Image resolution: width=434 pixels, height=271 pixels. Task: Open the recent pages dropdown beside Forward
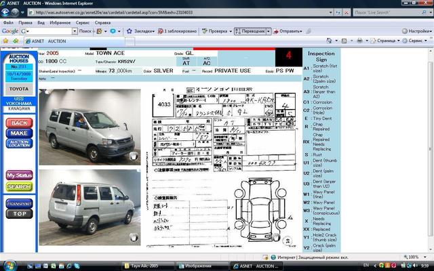coord(22,12)
